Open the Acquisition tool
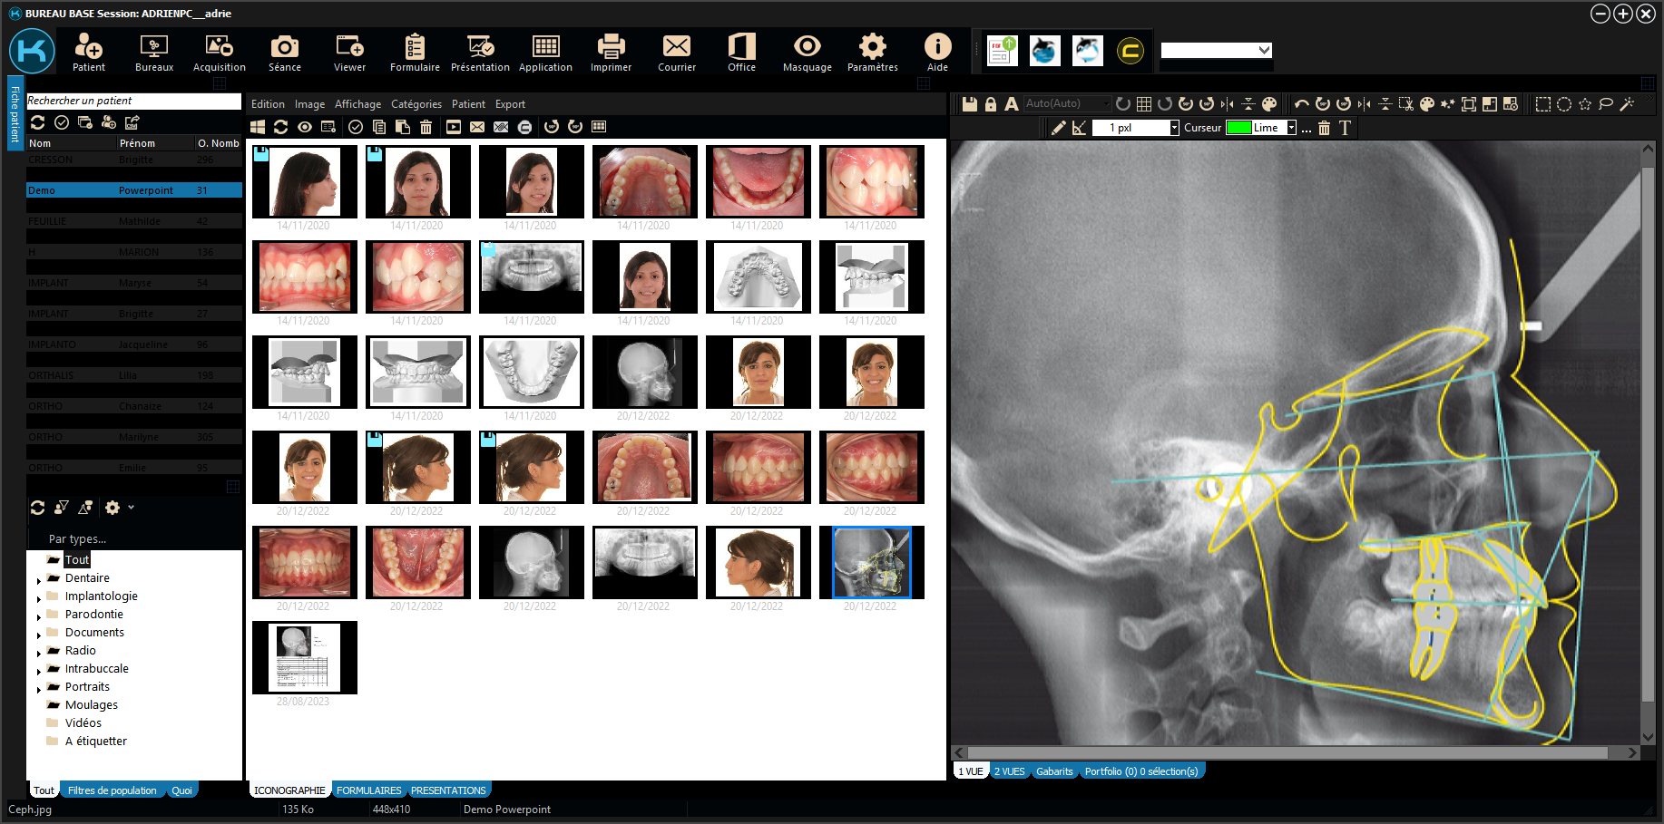This screenshot has height=824, width=1664. [219, 53]
